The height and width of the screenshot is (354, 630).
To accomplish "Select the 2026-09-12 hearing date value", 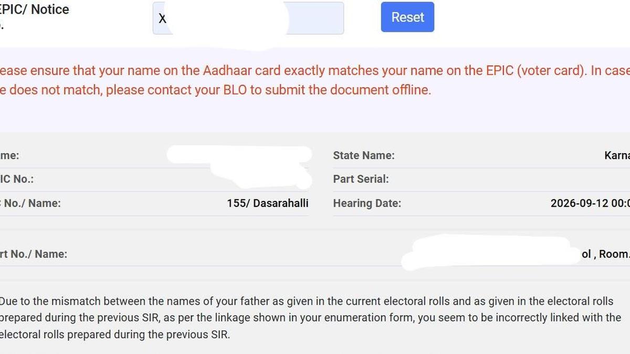I will (590, 203).
